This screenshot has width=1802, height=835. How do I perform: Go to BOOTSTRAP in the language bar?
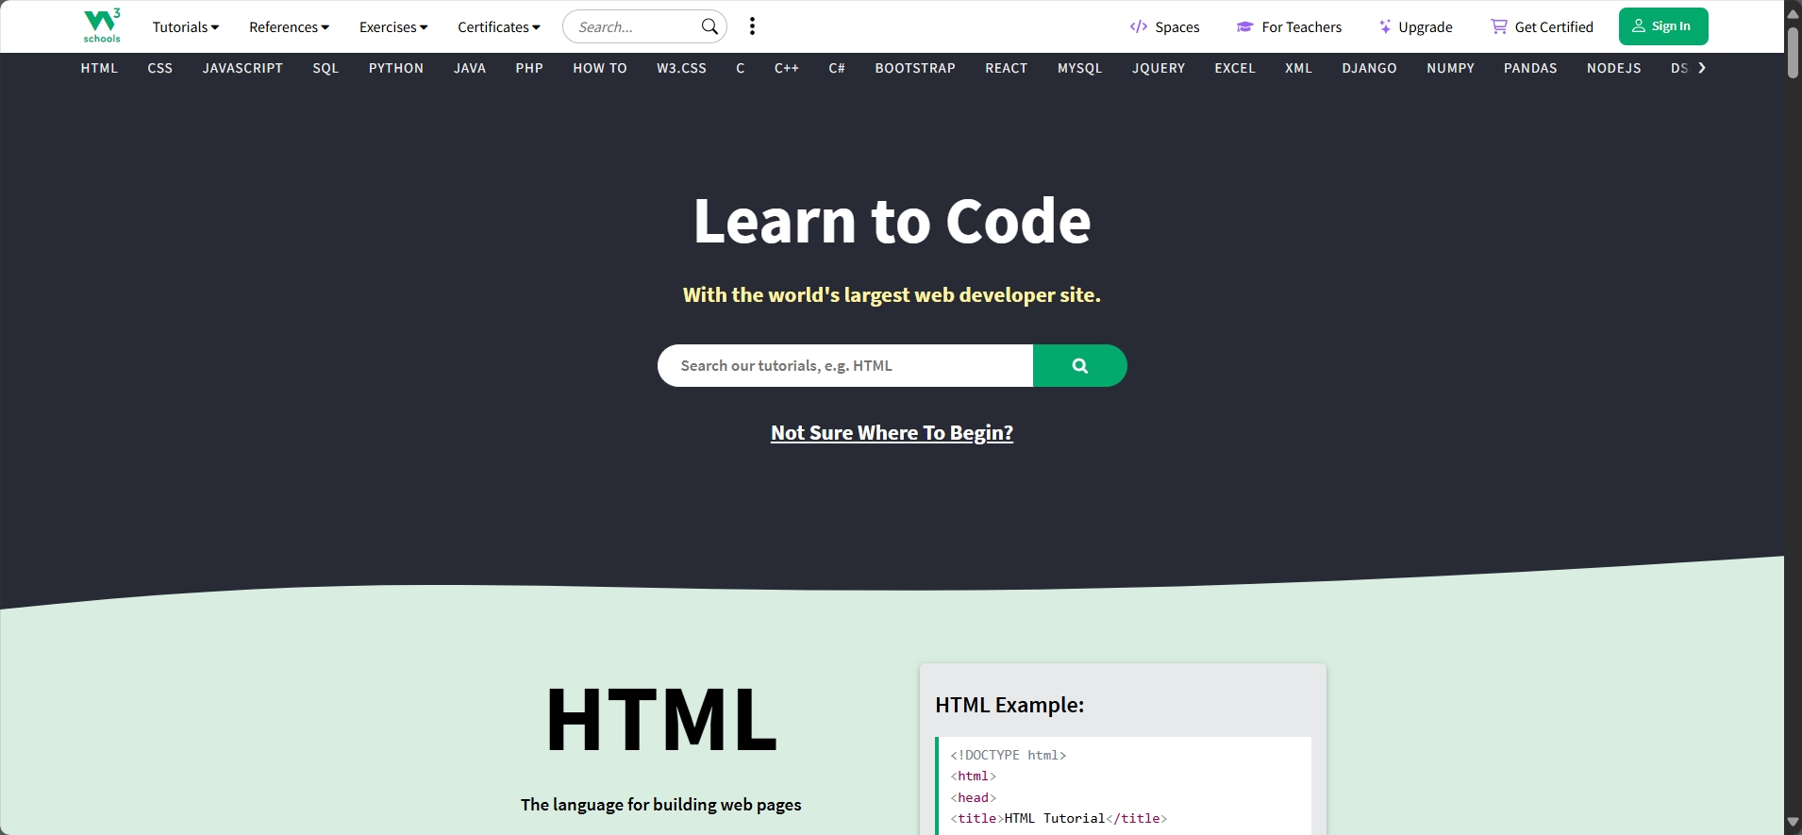tap(914, 68)
